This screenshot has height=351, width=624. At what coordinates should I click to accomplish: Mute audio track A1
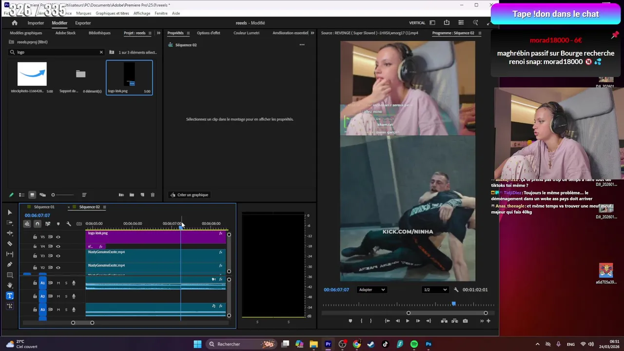[58, 283]
